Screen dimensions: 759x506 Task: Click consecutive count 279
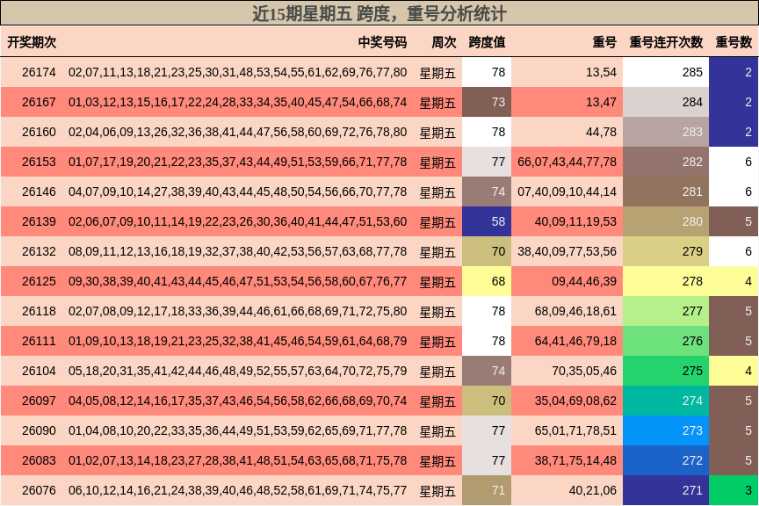666,251
